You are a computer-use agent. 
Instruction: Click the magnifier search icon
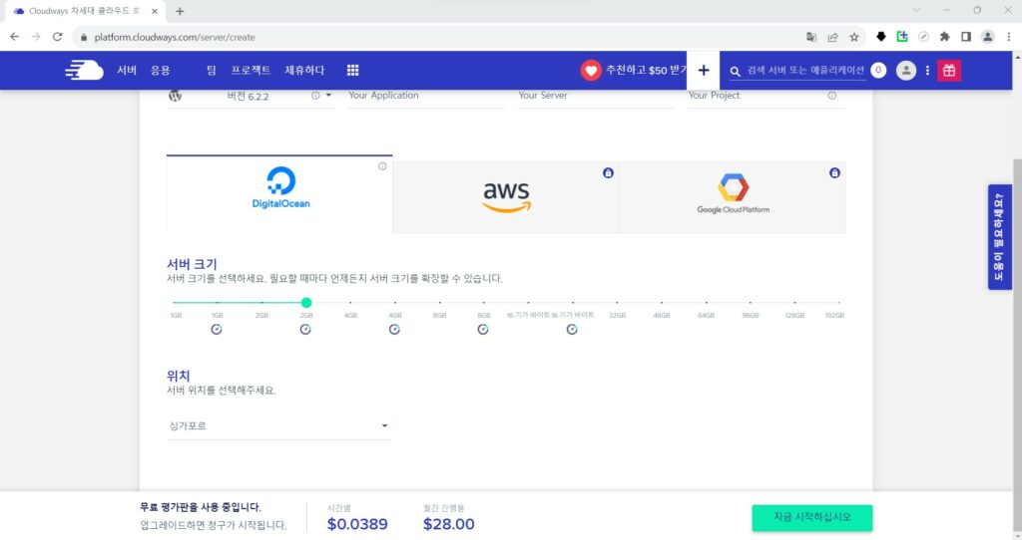click(x=736, y=71)
